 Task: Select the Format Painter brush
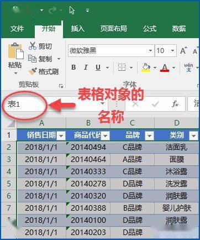click(x=33, y=71)
